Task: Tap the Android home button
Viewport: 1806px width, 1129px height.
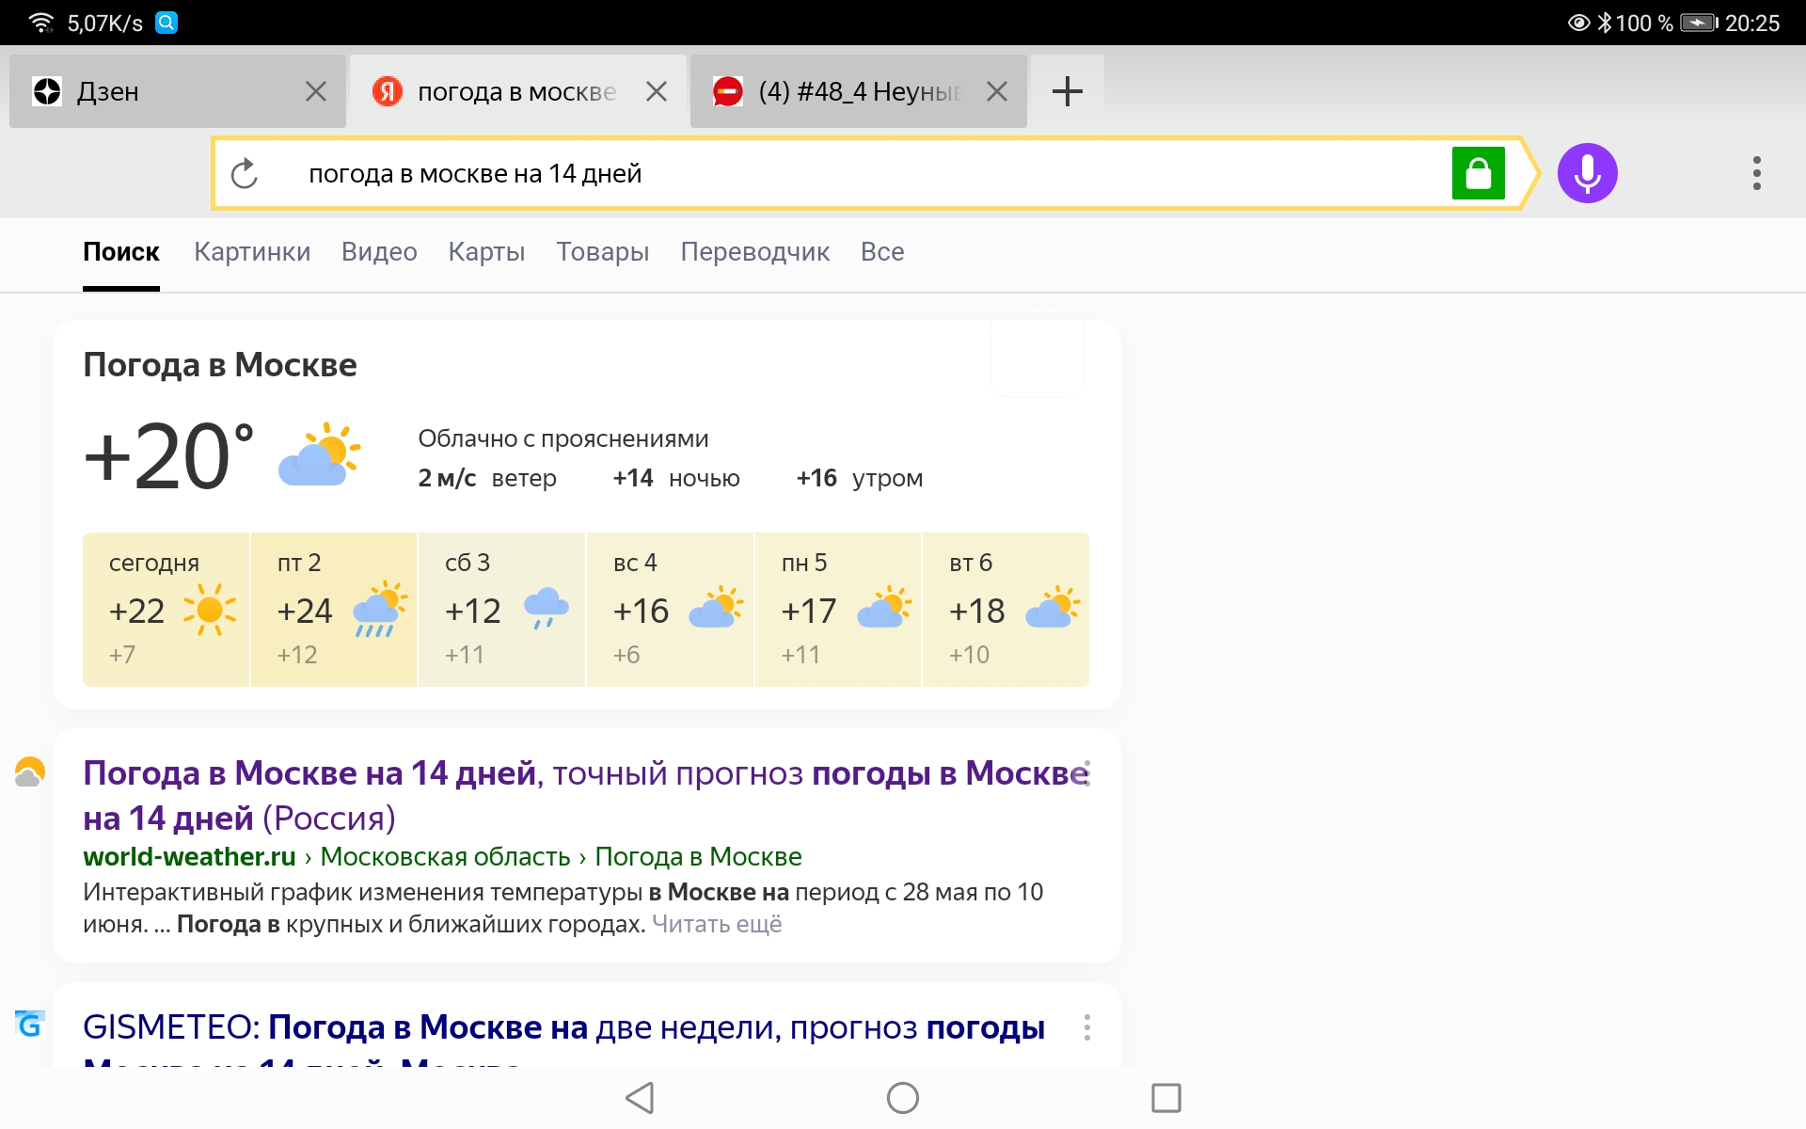Action: (x=902, y=1097)
